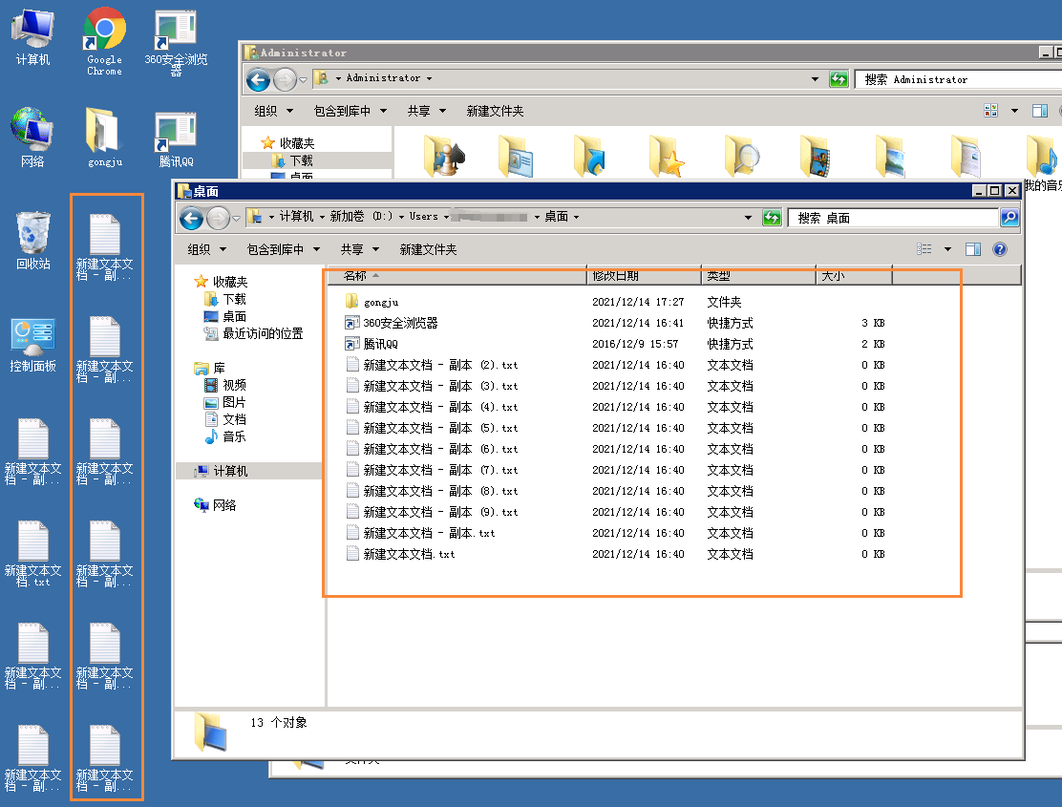The width and height of the screenshot is (1062, 807).
Task: Open 组织 dropdown in 桌面 window
Action: pyautogui.click(x=206, y=249)
